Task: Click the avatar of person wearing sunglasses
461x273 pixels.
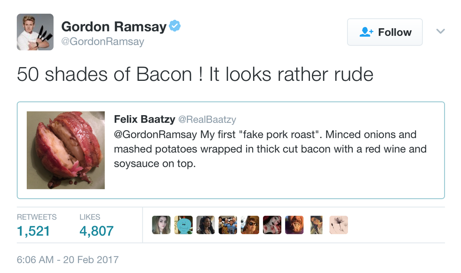Action: (x=250, y=225)
